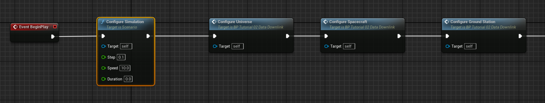Click Configure Spacecraft output execution pin
Viewport: 545px width, 103px height.
pyautogui.click(x=399, y=36)
